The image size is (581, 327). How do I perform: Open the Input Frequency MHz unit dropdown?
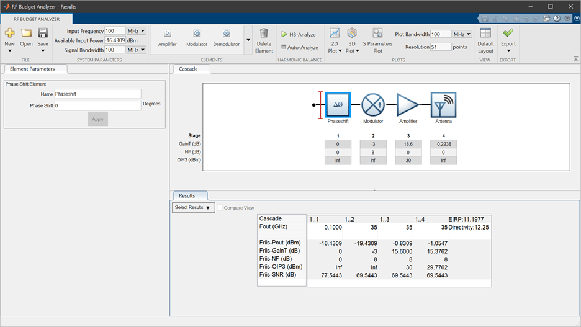[x=137, y=31]
